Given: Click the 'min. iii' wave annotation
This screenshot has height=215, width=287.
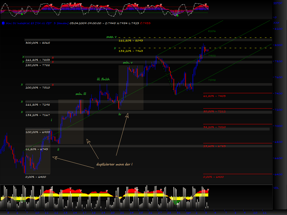Looking at the screenshot, I should [81, 94].
